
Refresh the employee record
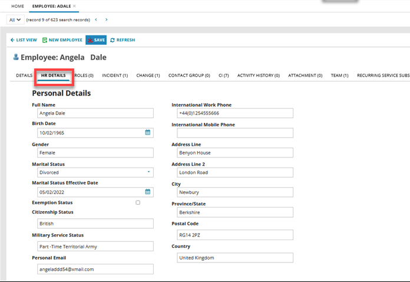123,40
